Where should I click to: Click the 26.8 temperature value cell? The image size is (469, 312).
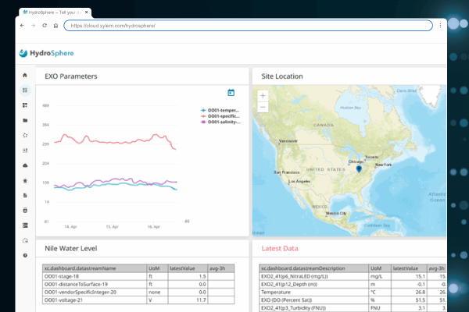tap(409, 292)
